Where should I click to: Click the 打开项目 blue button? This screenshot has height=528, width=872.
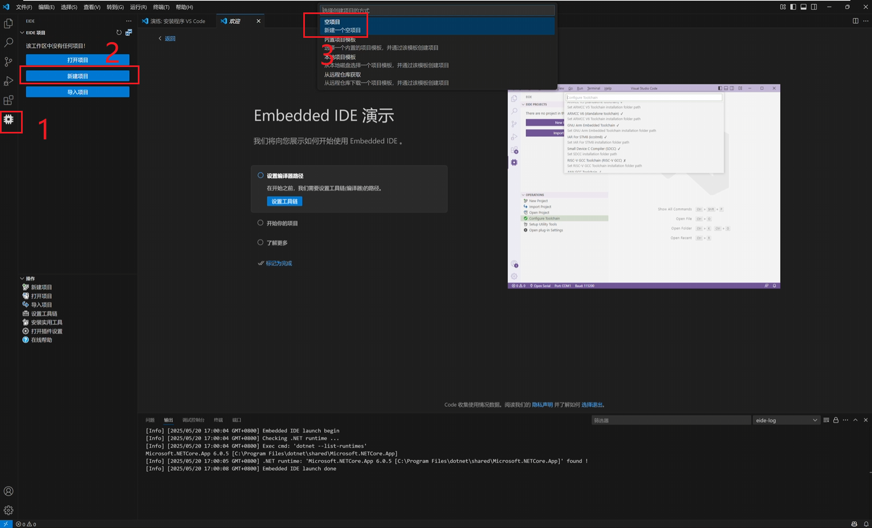[x=78, y=60]
